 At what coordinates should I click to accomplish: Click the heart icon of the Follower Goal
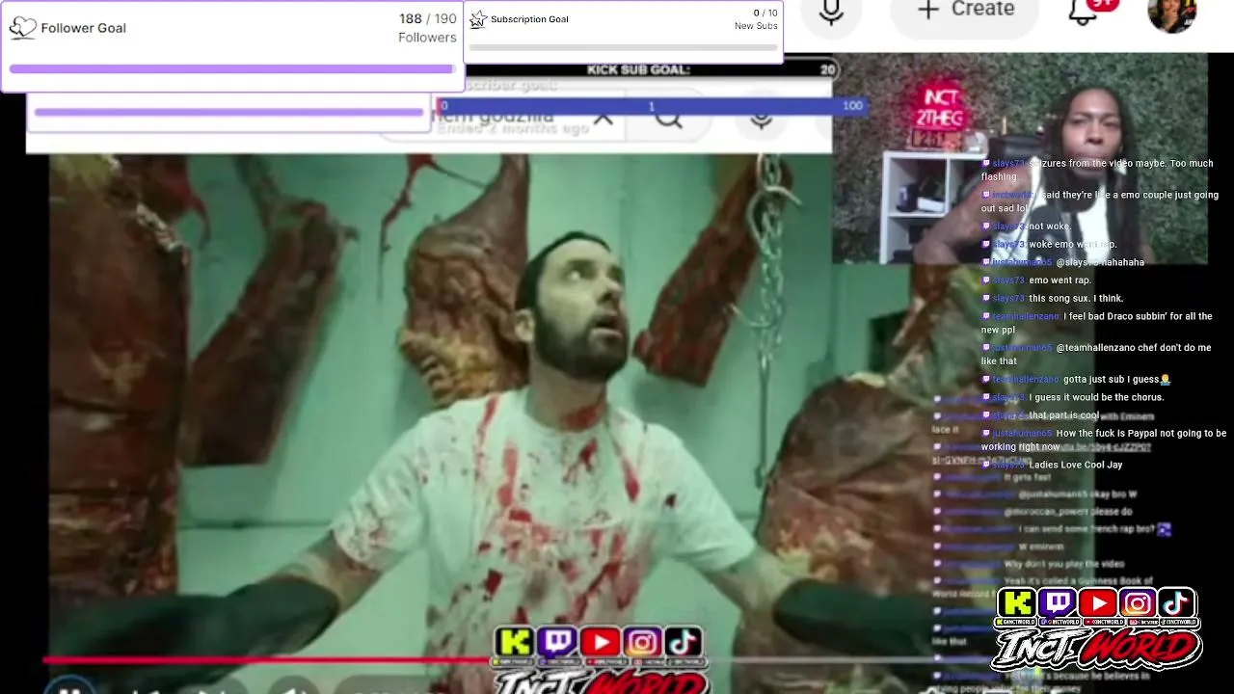22,28
